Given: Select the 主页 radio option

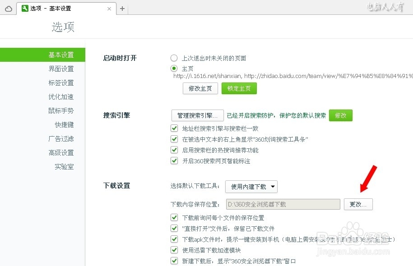Looking at the screenshot, I should pyautogui.click(x=174, y=69).
